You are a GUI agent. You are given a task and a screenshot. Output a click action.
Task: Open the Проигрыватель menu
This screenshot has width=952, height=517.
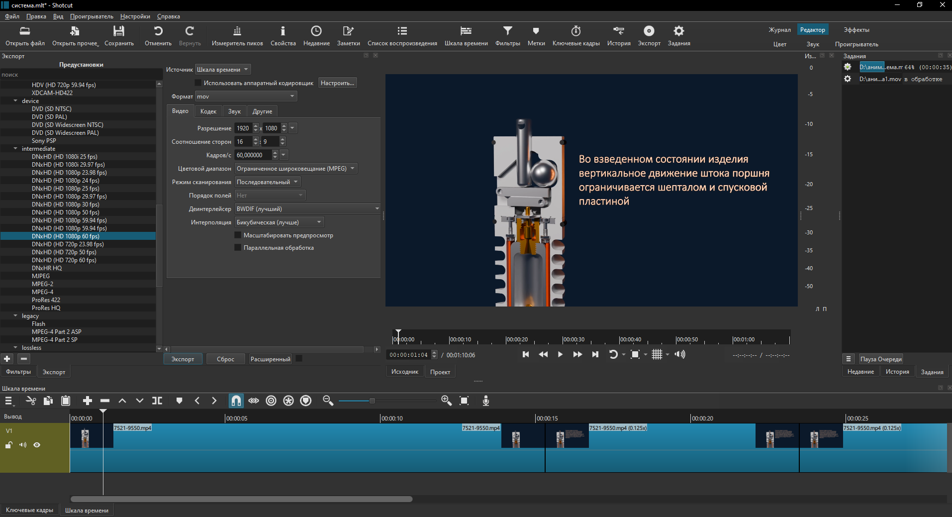tap(92, 16)
